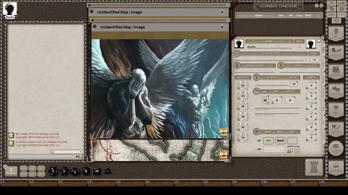
Task: Click the CHA ability score box
Action: (243, 138)
